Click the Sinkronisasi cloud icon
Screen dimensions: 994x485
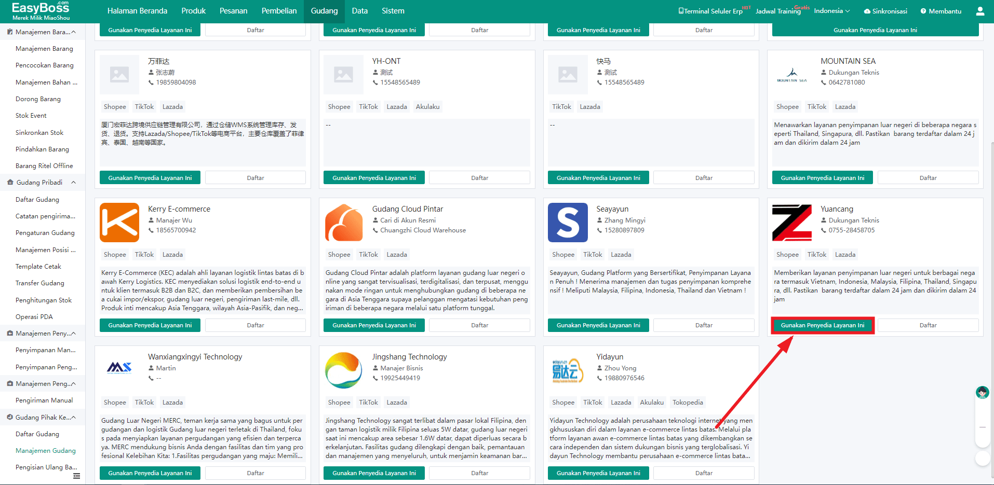coord(867,11)
